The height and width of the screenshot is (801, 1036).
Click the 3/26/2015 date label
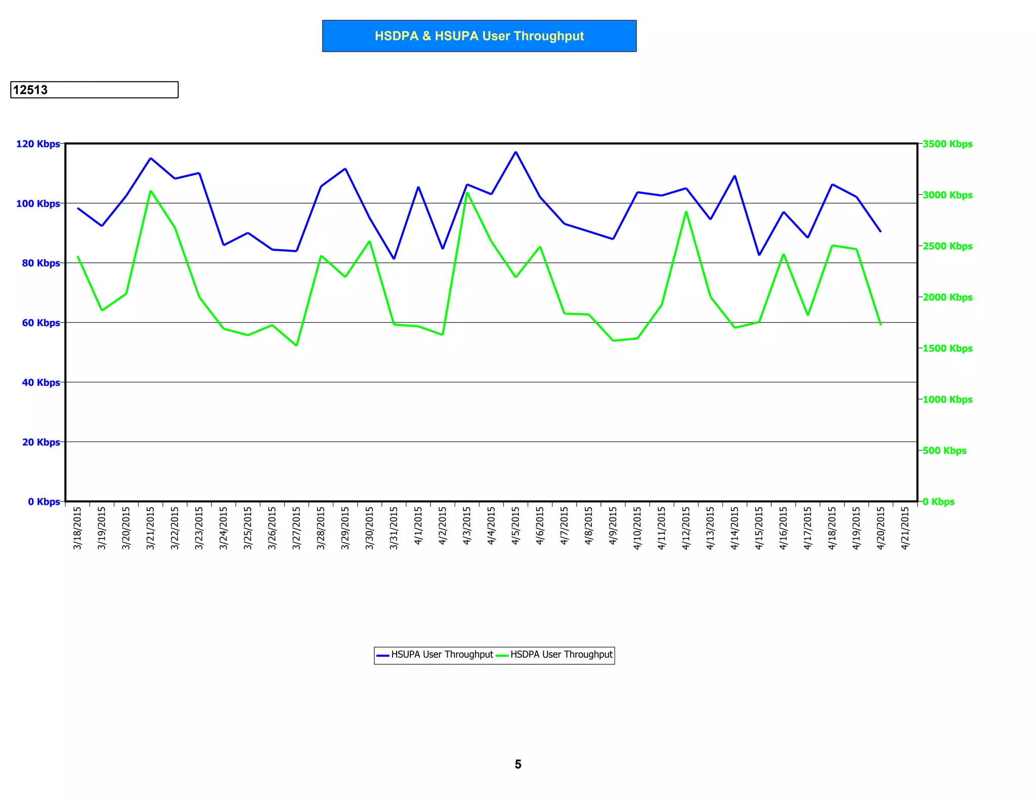pos(272,528)
